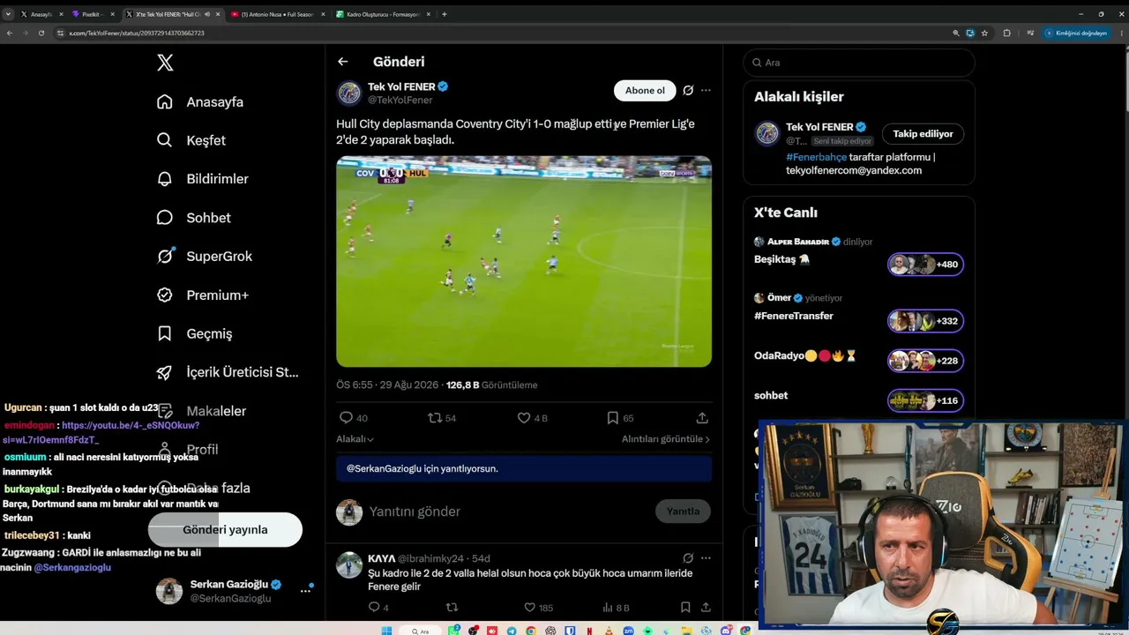Image resolution: width=1129 pixels, height=635 pixels.
Task: Open Grok icon on KAYA's reply
Action: point(688,558)
